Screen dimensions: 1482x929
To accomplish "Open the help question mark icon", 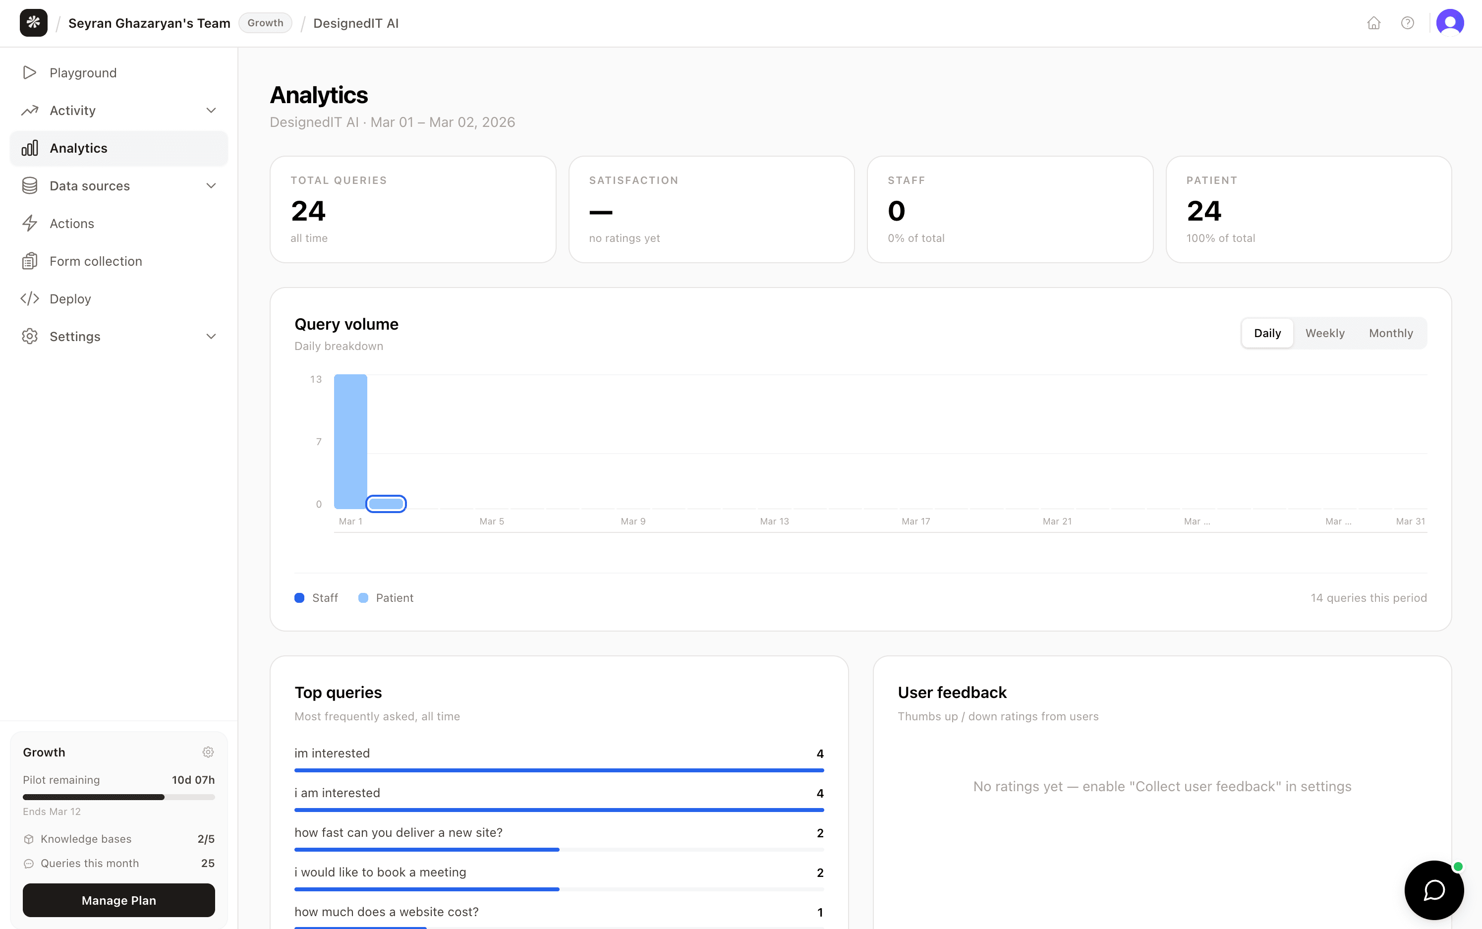I will 1408,23.
